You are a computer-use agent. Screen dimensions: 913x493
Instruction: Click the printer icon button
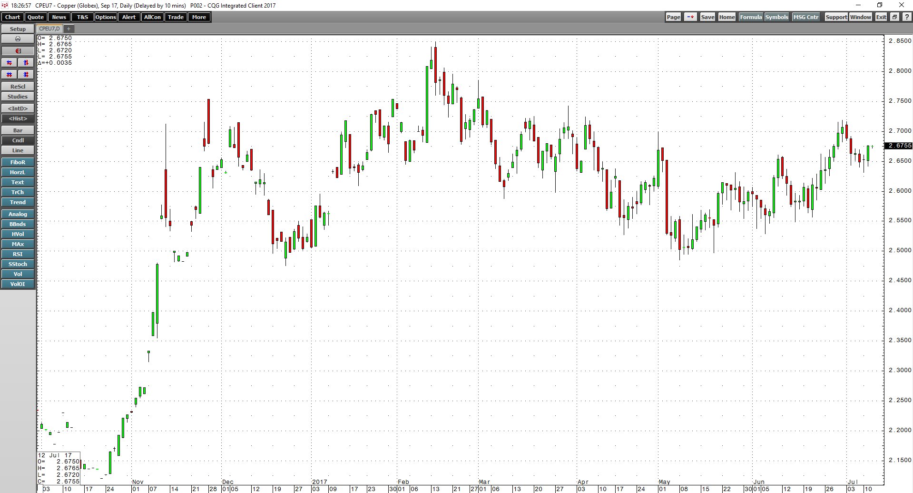(x=18, y=39)
